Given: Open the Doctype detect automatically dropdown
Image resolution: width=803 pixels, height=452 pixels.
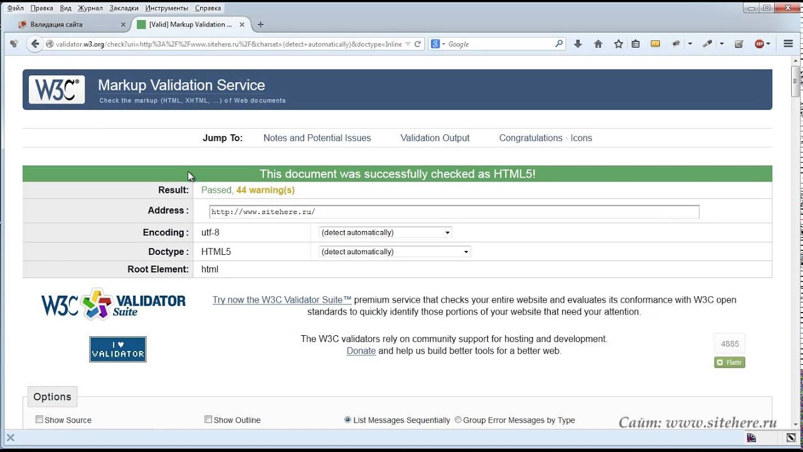Looking at the screenshot, I should tap(395, 252).
